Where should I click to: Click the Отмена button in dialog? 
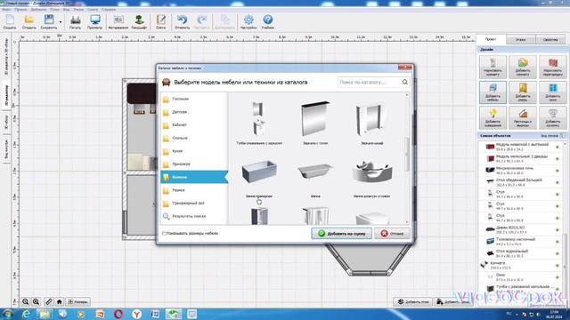pos(392,233)
